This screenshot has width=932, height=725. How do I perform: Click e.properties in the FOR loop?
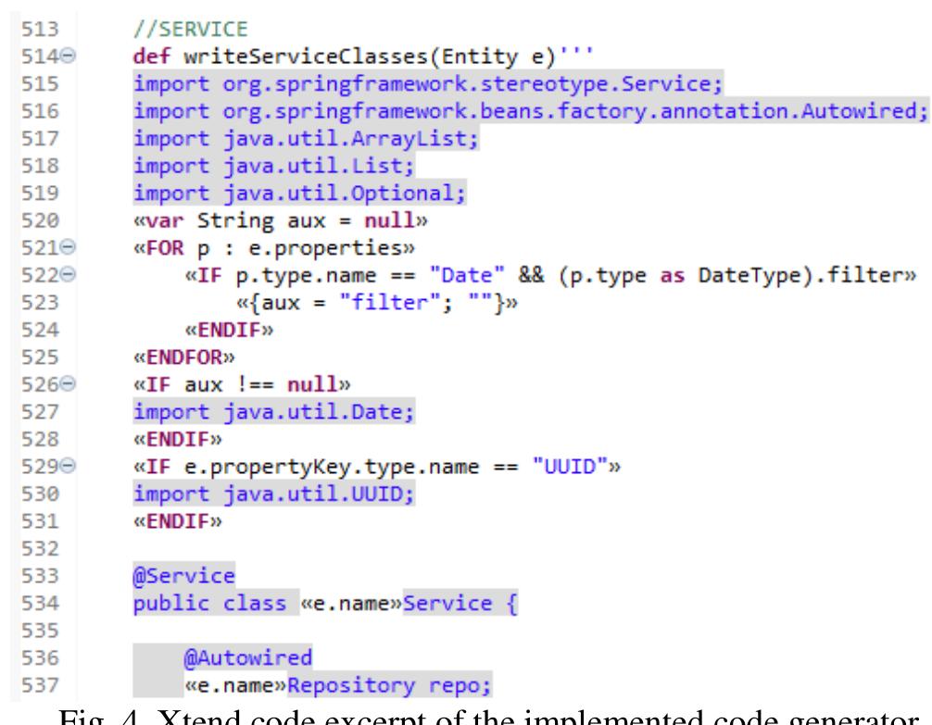324,248
